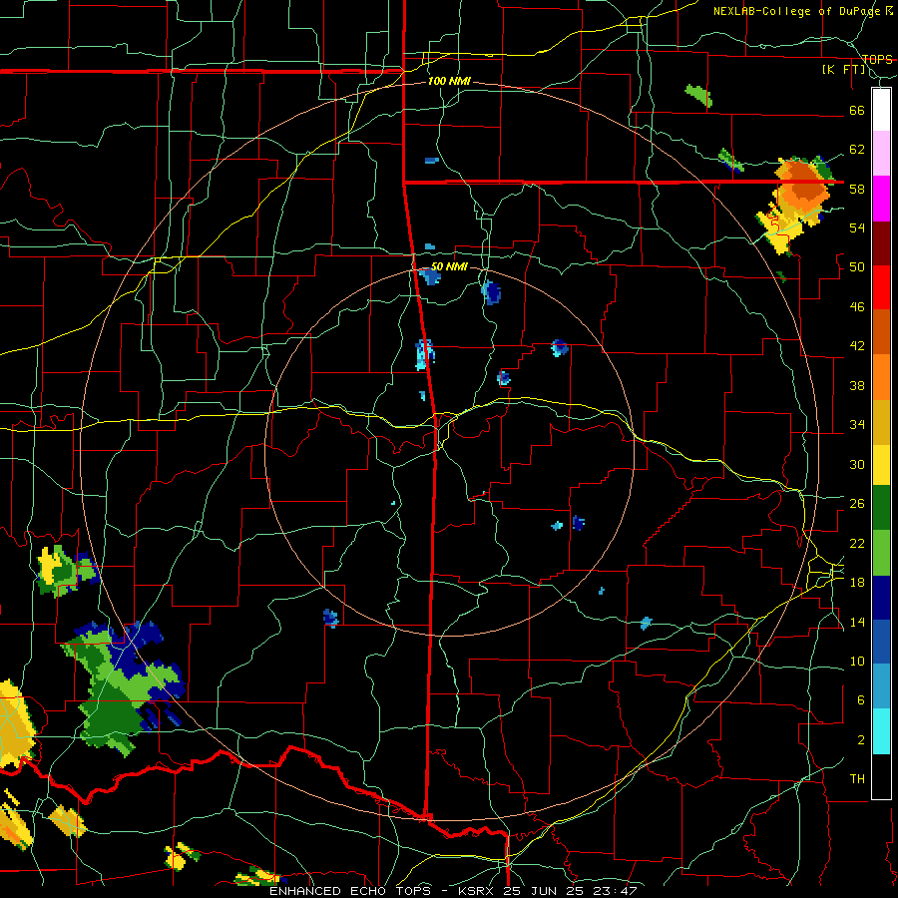Click the legend value 54

pos(857,227)
